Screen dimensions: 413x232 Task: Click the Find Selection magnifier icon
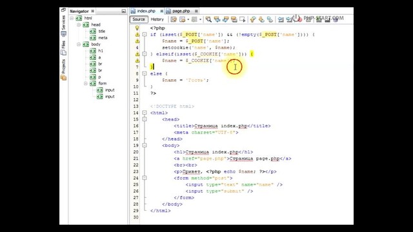tap(208, 19)
